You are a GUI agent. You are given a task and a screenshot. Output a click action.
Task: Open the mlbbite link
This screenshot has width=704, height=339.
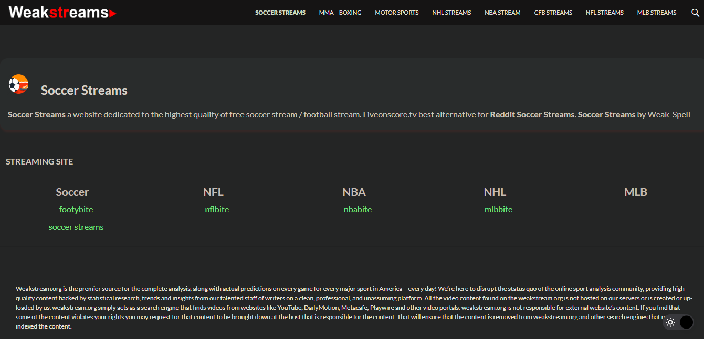point(499,210)
